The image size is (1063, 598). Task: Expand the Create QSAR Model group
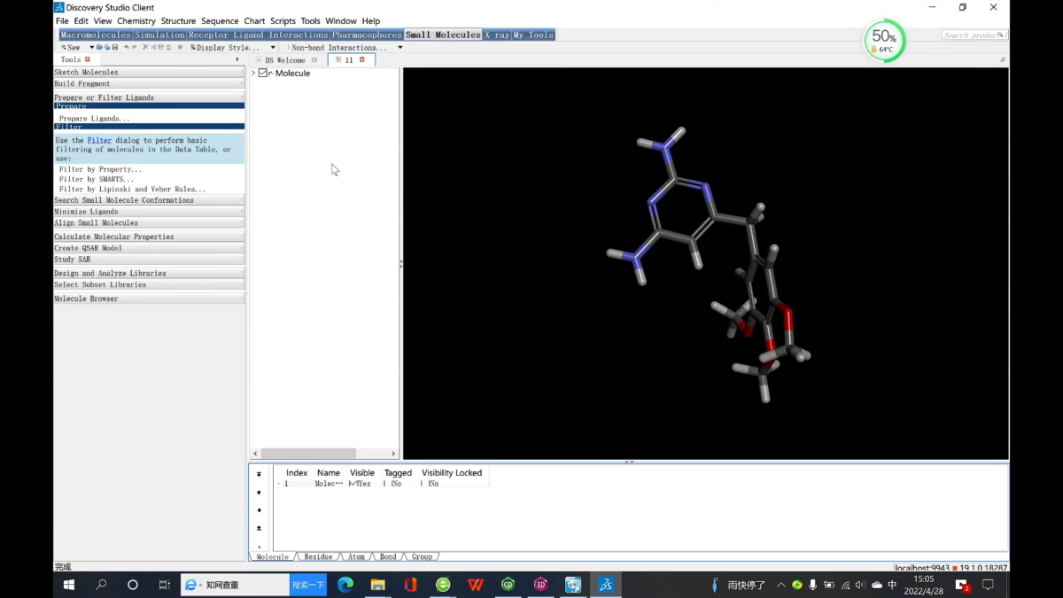coord(149,248)
